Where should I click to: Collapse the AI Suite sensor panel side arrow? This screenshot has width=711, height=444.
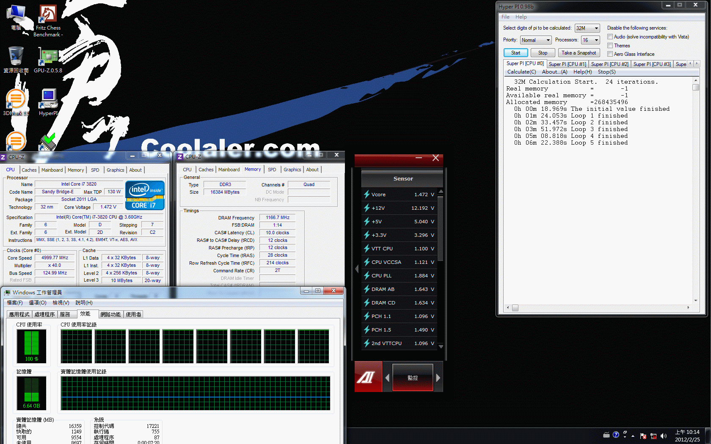(x=357, y=269)
